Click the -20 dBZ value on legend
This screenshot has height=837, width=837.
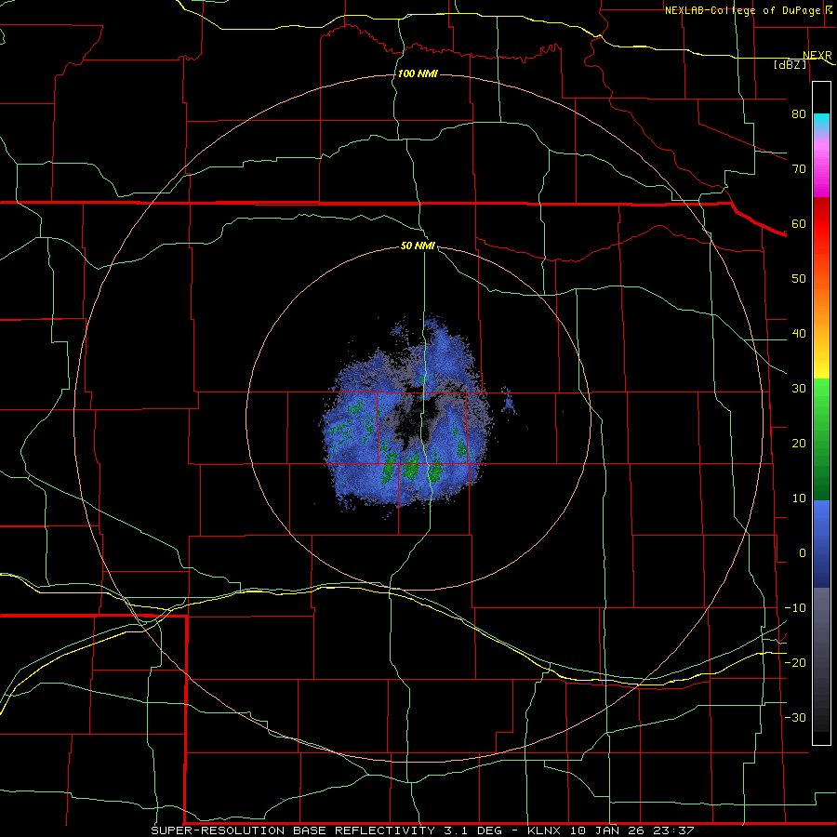point(795,663)
